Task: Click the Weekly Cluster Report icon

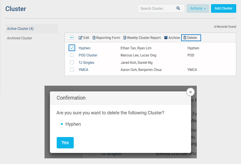Action: pos(125,38)
